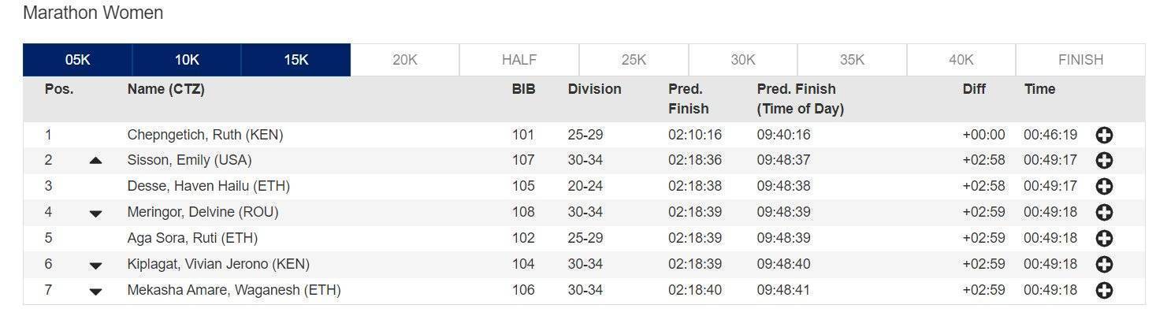The image size is (1156, 316).
Task: Select the 15K split tab
Action: coord(296,60)
